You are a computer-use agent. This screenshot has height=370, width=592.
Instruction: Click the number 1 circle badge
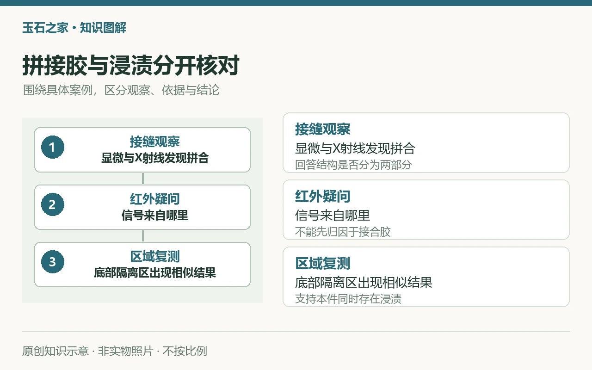[52, 147]
